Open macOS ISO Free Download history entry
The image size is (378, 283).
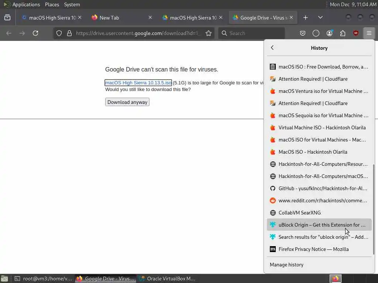[x=319, y=67]
